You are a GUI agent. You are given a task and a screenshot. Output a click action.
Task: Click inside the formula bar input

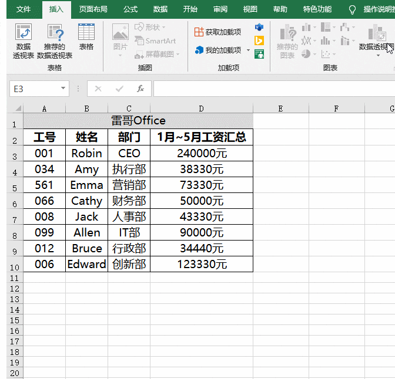click(274, 89)
